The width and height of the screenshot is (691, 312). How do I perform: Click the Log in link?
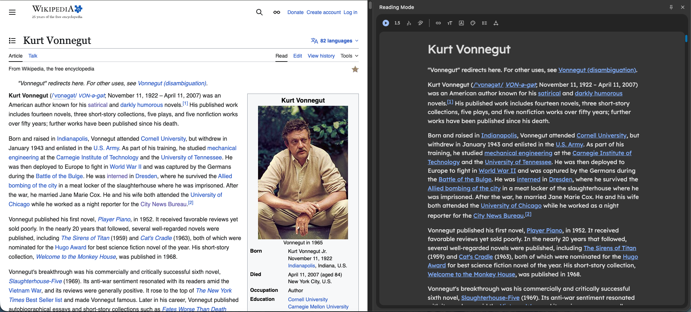350,12
